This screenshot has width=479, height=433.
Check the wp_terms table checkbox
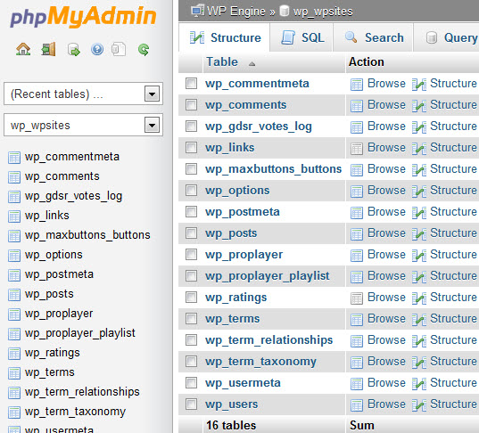pyautogui.click(x=191, y=319)
